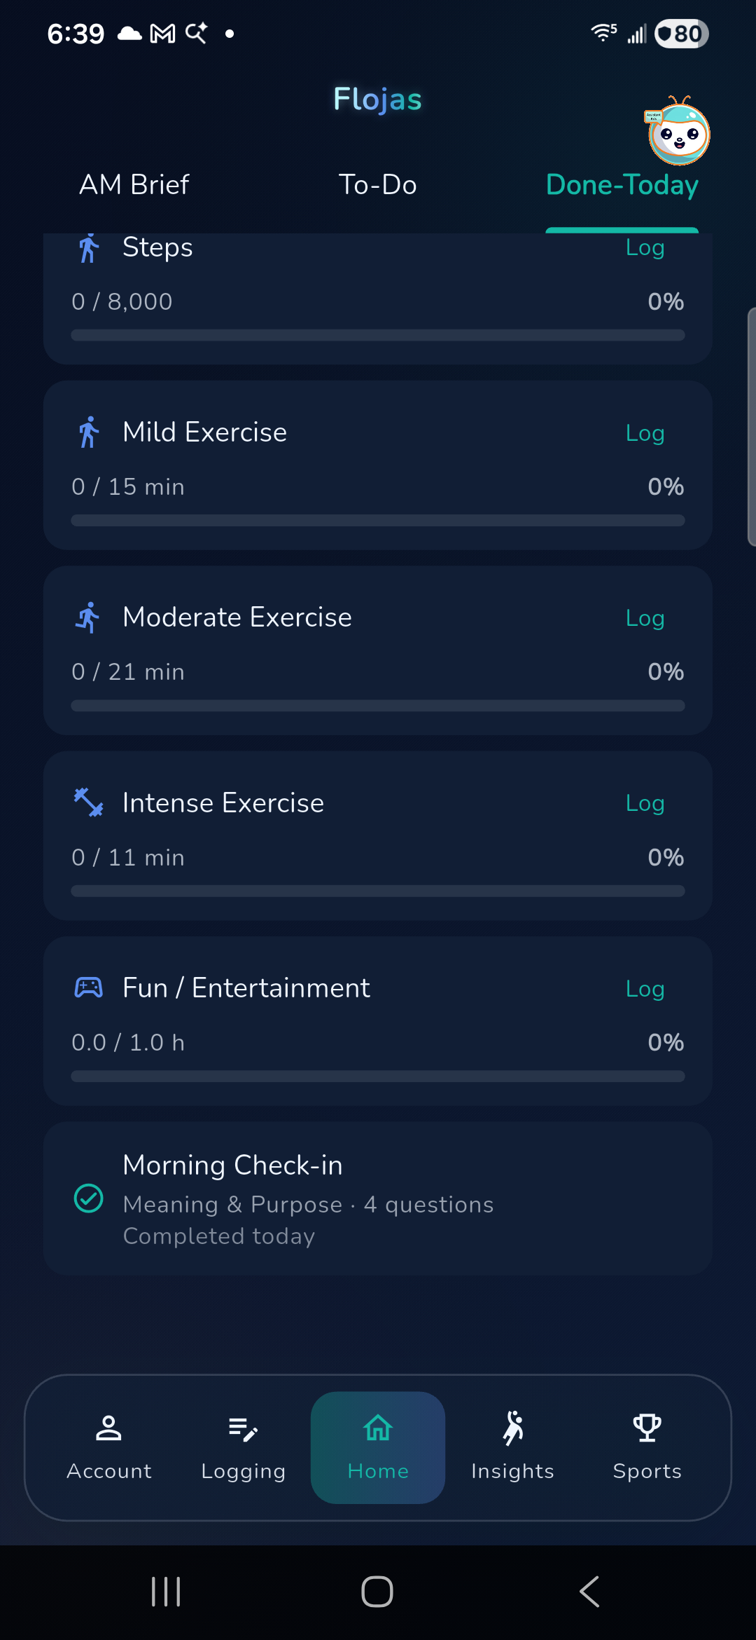Switch to the AM Brief tab

click(x=134, y=185)
